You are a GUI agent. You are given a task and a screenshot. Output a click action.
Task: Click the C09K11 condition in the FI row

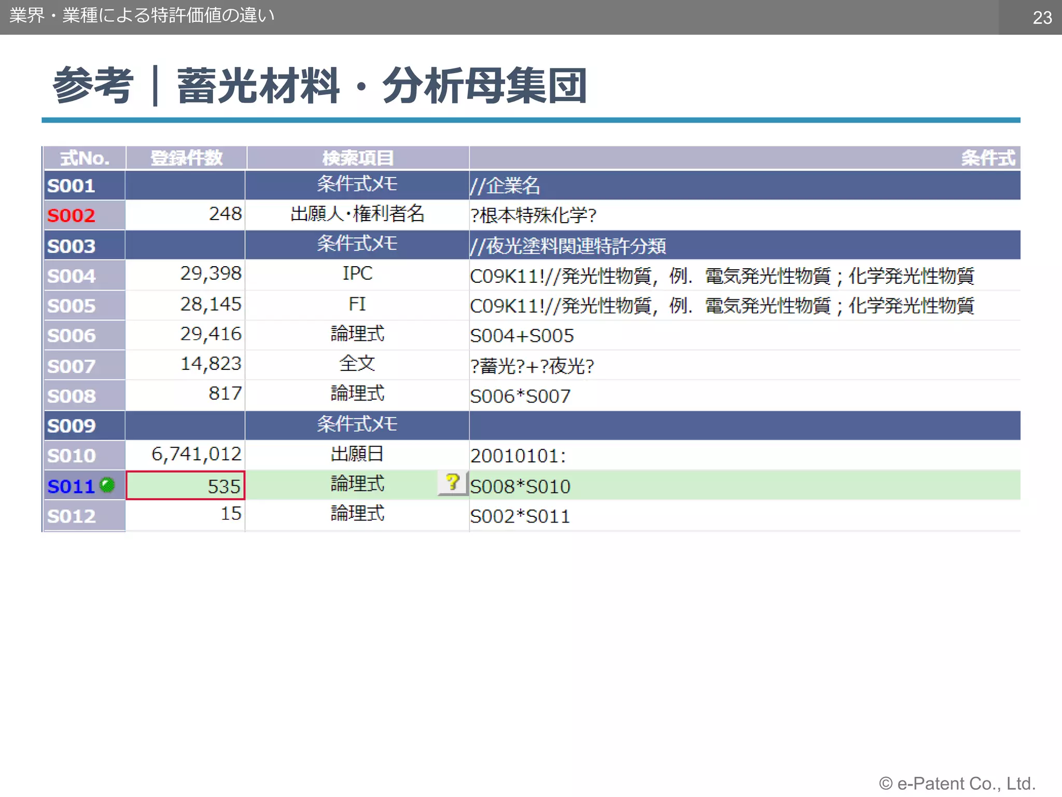pyautogui.click(x=722, y=306)
